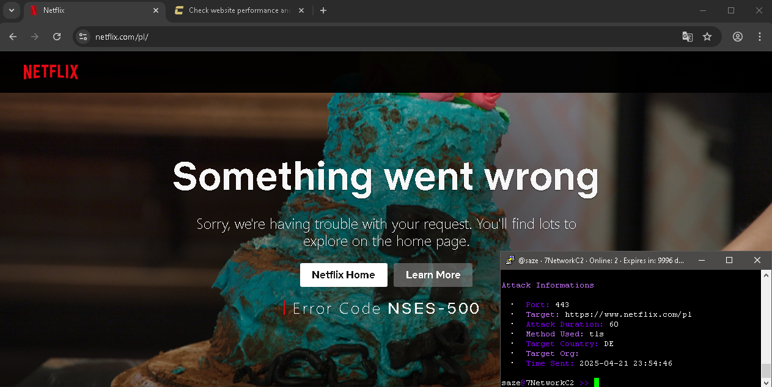Reload the Netflix page

point(57,37)
